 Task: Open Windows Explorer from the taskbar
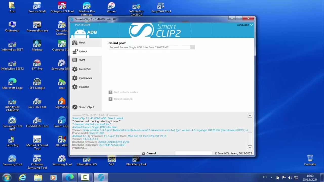tap(38, 177)
